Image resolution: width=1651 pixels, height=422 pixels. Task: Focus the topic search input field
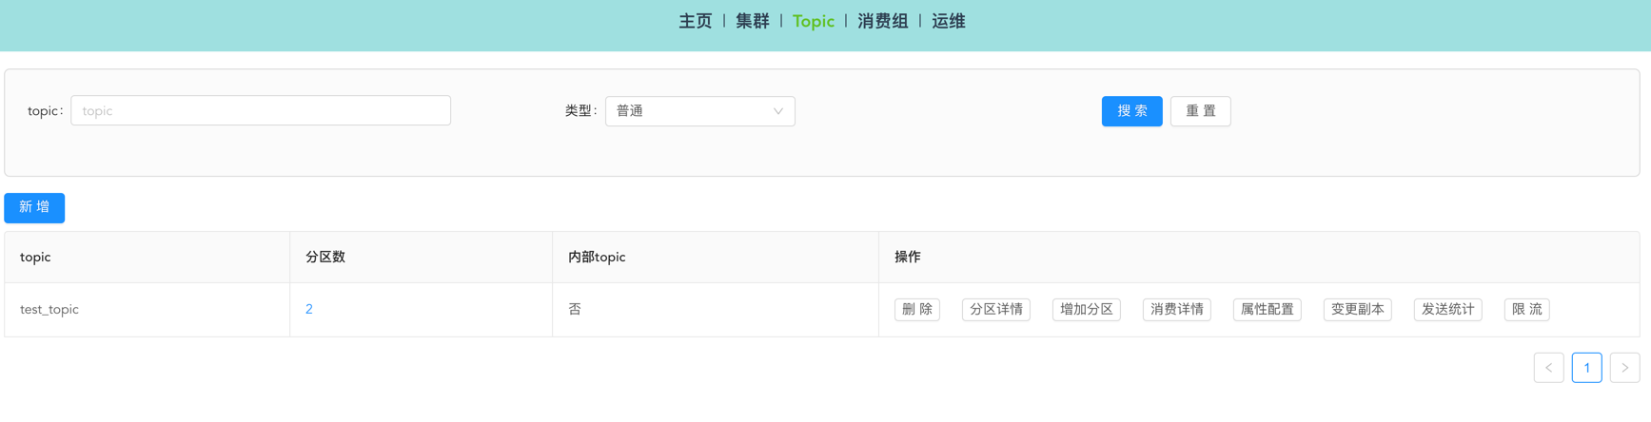click(261, 111)
